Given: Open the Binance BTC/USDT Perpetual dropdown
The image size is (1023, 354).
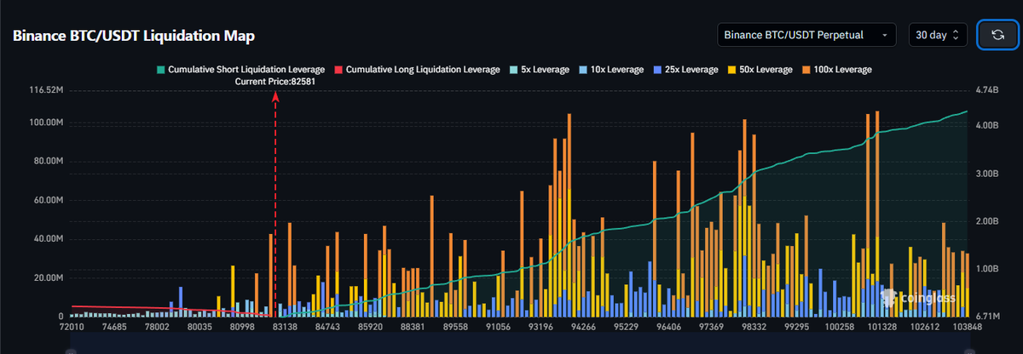Looking at the screenshot, I should click(806, 35).
